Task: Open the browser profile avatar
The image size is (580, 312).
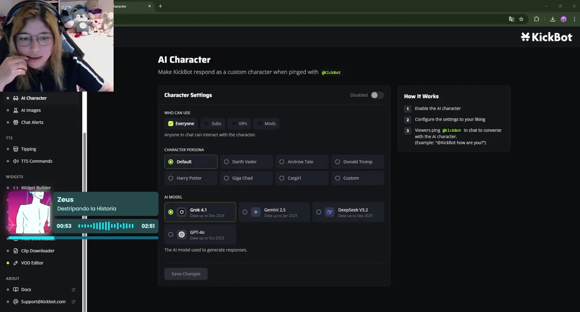Action: 564,19
